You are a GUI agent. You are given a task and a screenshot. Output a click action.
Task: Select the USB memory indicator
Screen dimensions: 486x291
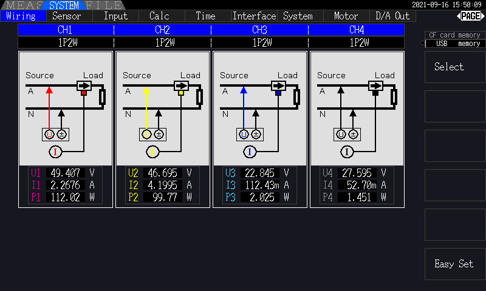coord(454,44)
